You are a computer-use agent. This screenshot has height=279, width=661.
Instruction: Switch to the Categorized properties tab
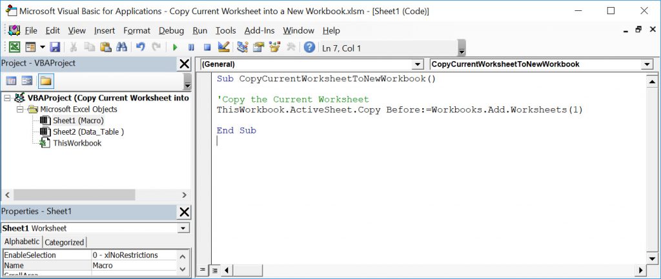click(x=65, y=242)
